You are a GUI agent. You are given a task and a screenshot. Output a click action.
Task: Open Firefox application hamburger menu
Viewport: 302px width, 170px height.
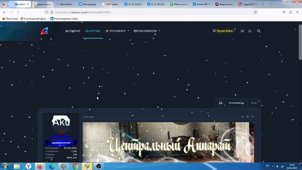tap(297, 12)
